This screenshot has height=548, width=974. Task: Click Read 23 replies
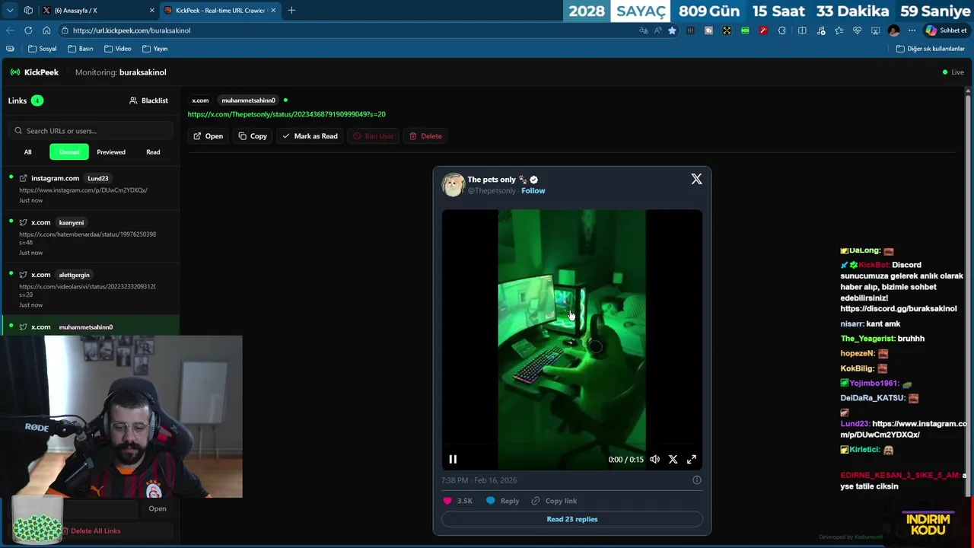coord(572,519)
